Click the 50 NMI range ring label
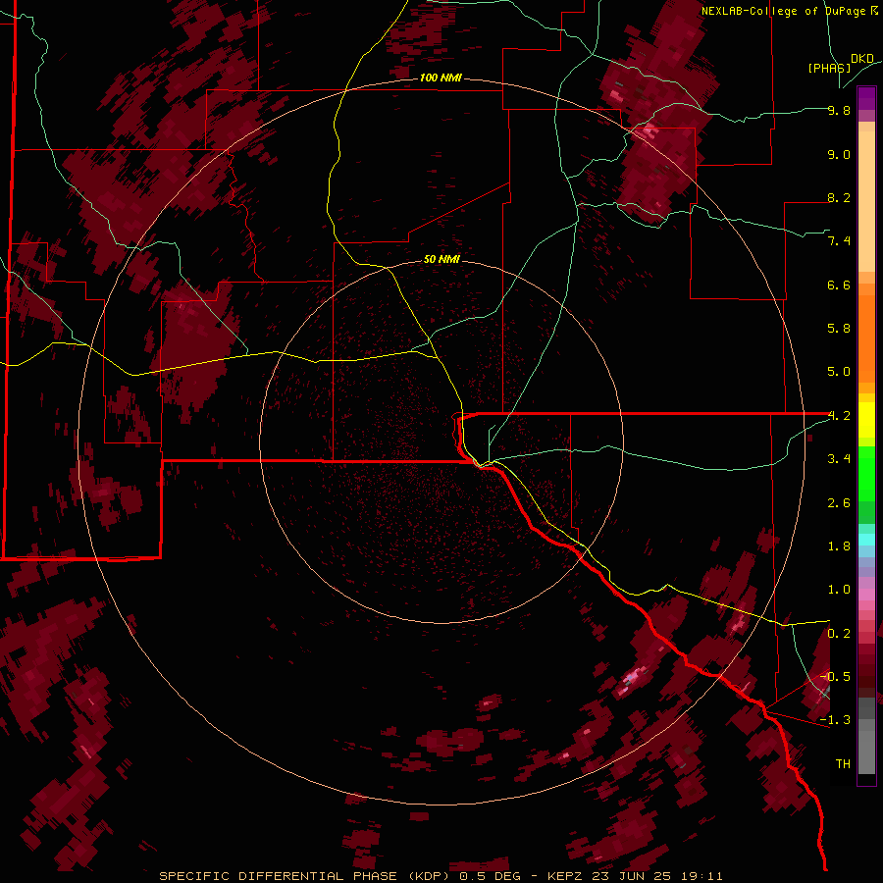This screenshot has width=883, height=883. tap(441, 259)
